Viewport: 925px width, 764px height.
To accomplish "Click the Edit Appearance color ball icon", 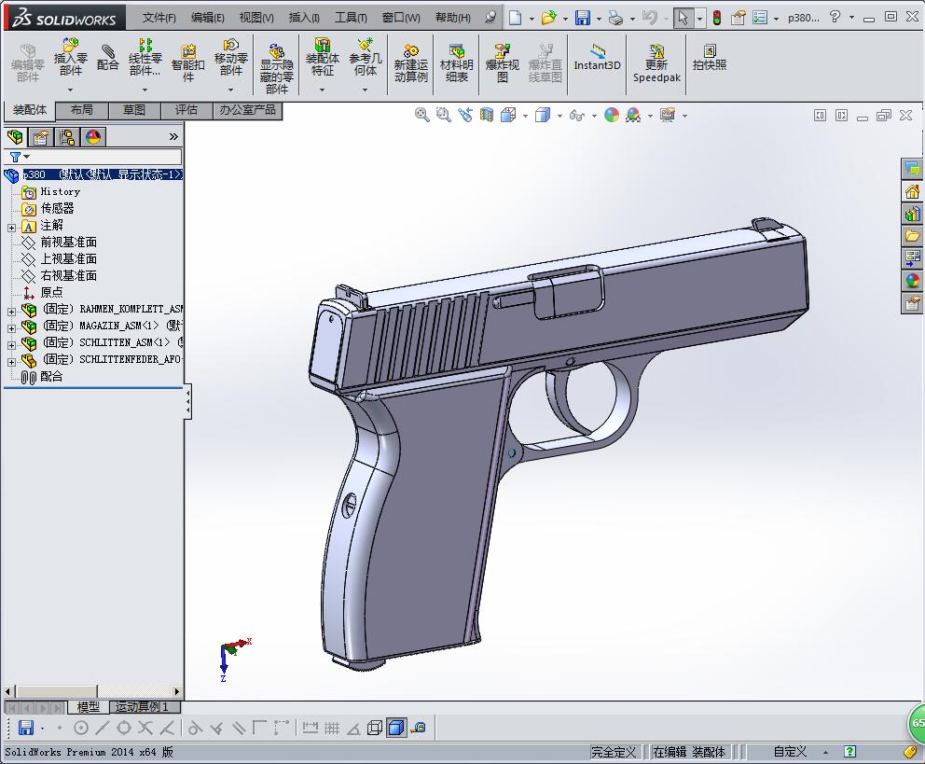I will pyautogui.click(x=612, y=115).
